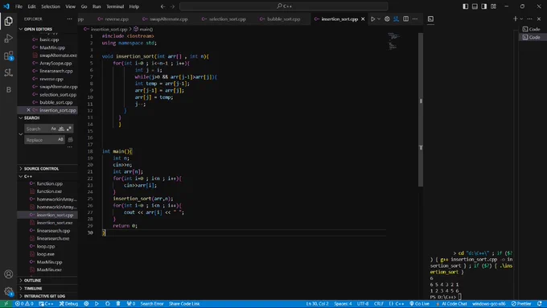Customize layout icon in the title bar
The height and width of the screenshot is (308, 547).
point(493,6)
